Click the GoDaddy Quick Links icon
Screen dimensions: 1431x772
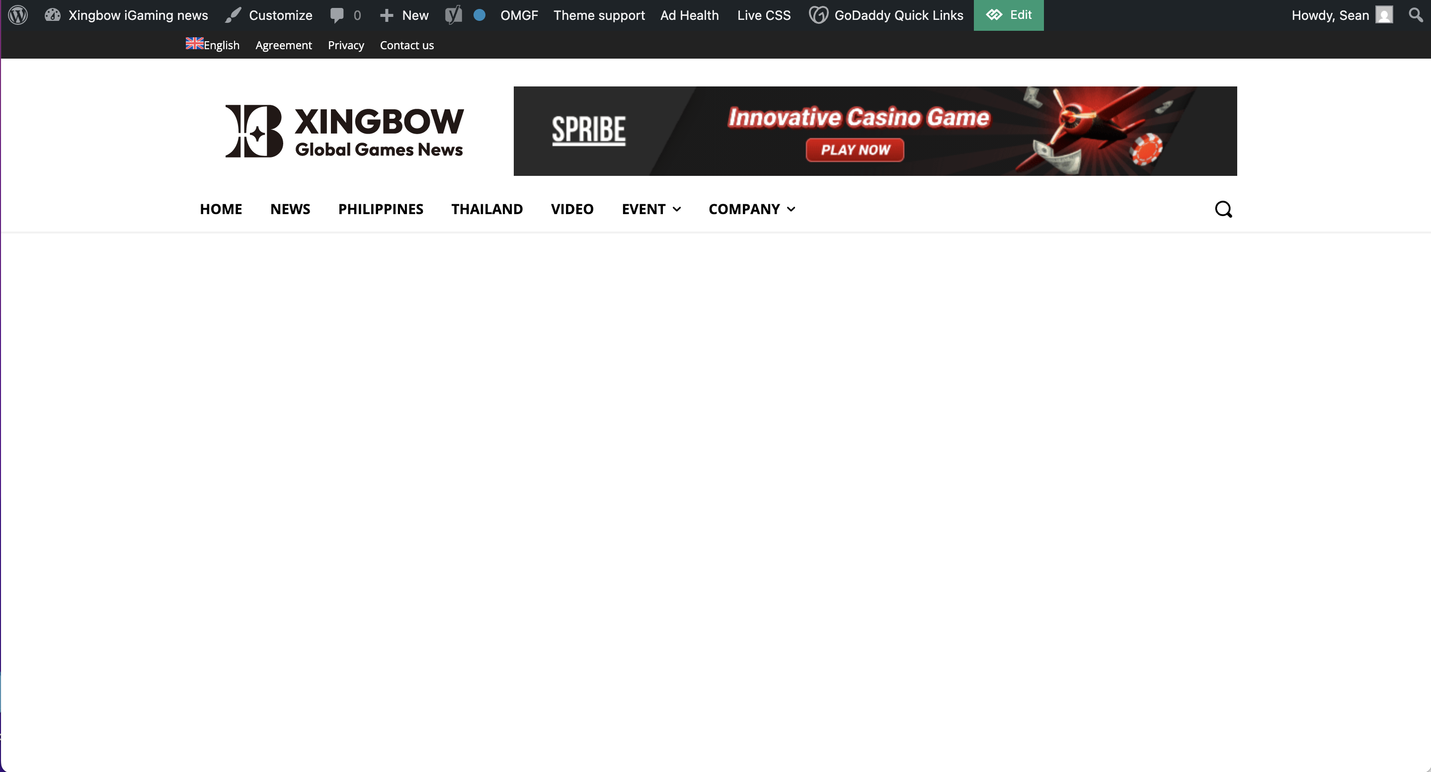tap(818, 15)
